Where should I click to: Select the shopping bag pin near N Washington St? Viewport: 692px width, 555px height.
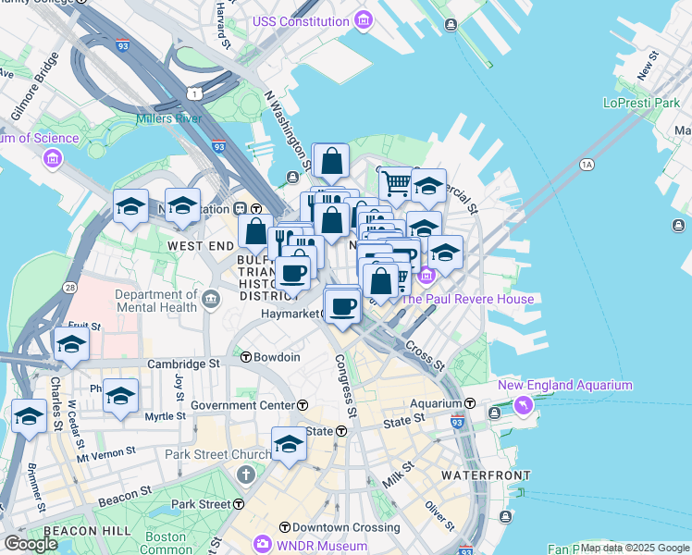(x=331, y=164)
